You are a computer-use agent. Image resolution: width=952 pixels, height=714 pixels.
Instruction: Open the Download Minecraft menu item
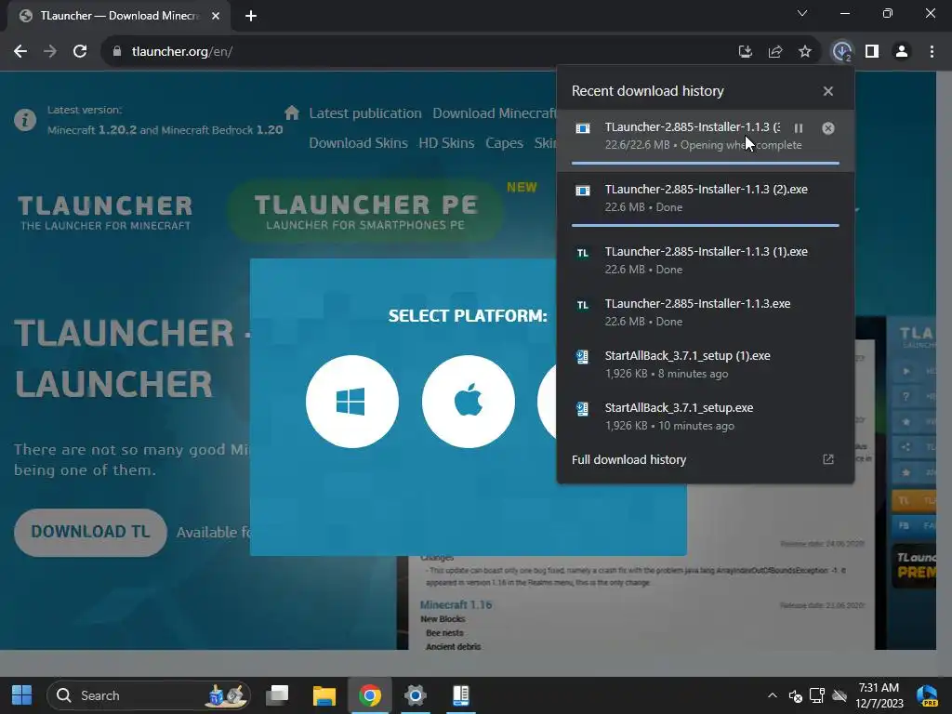[495, 113]
